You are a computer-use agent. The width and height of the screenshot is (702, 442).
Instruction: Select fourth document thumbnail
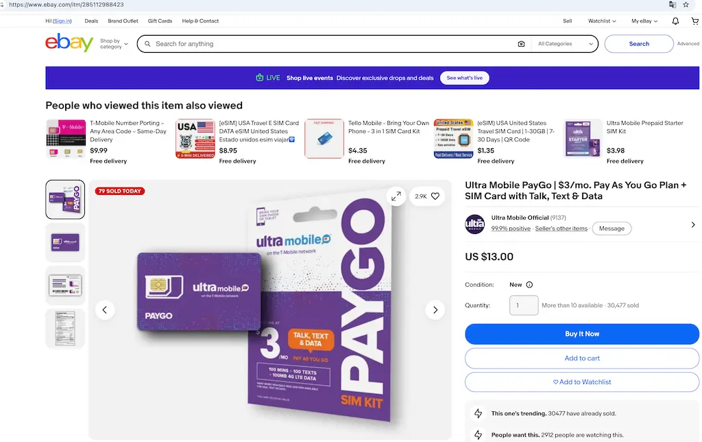coord(65,328)
